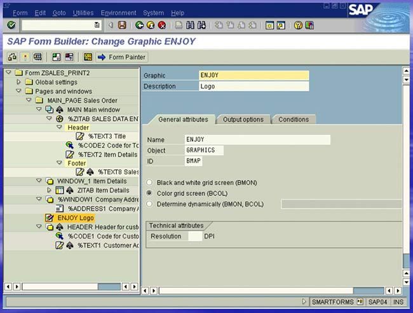This screenshot has width=413, height=313.
Task: Click the Save floppy disk icon
Action: click(x=122, y=25)
